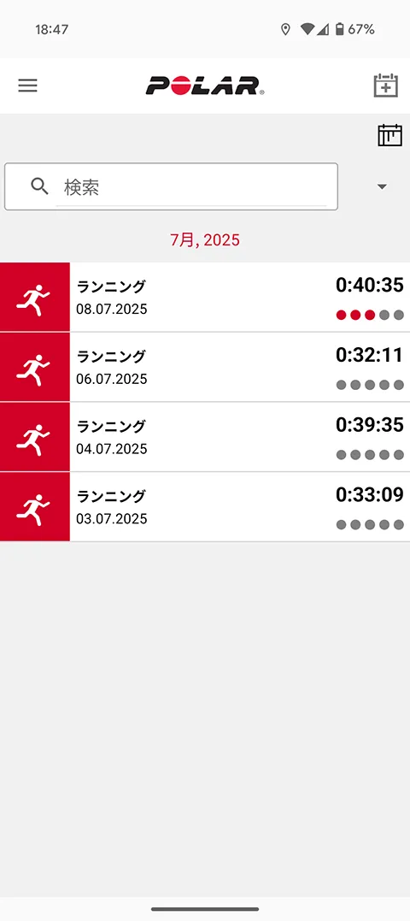Tap the search magnifier icon
Viewport: 410px width, 921px height.
39,186
